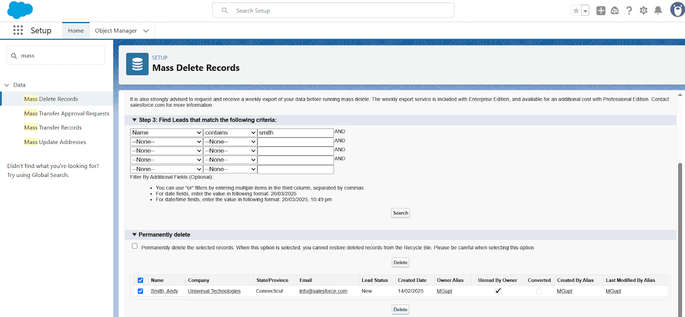Click the SETUP breadcrumb label
Screen dimensions: 685x317
(160, 58)
